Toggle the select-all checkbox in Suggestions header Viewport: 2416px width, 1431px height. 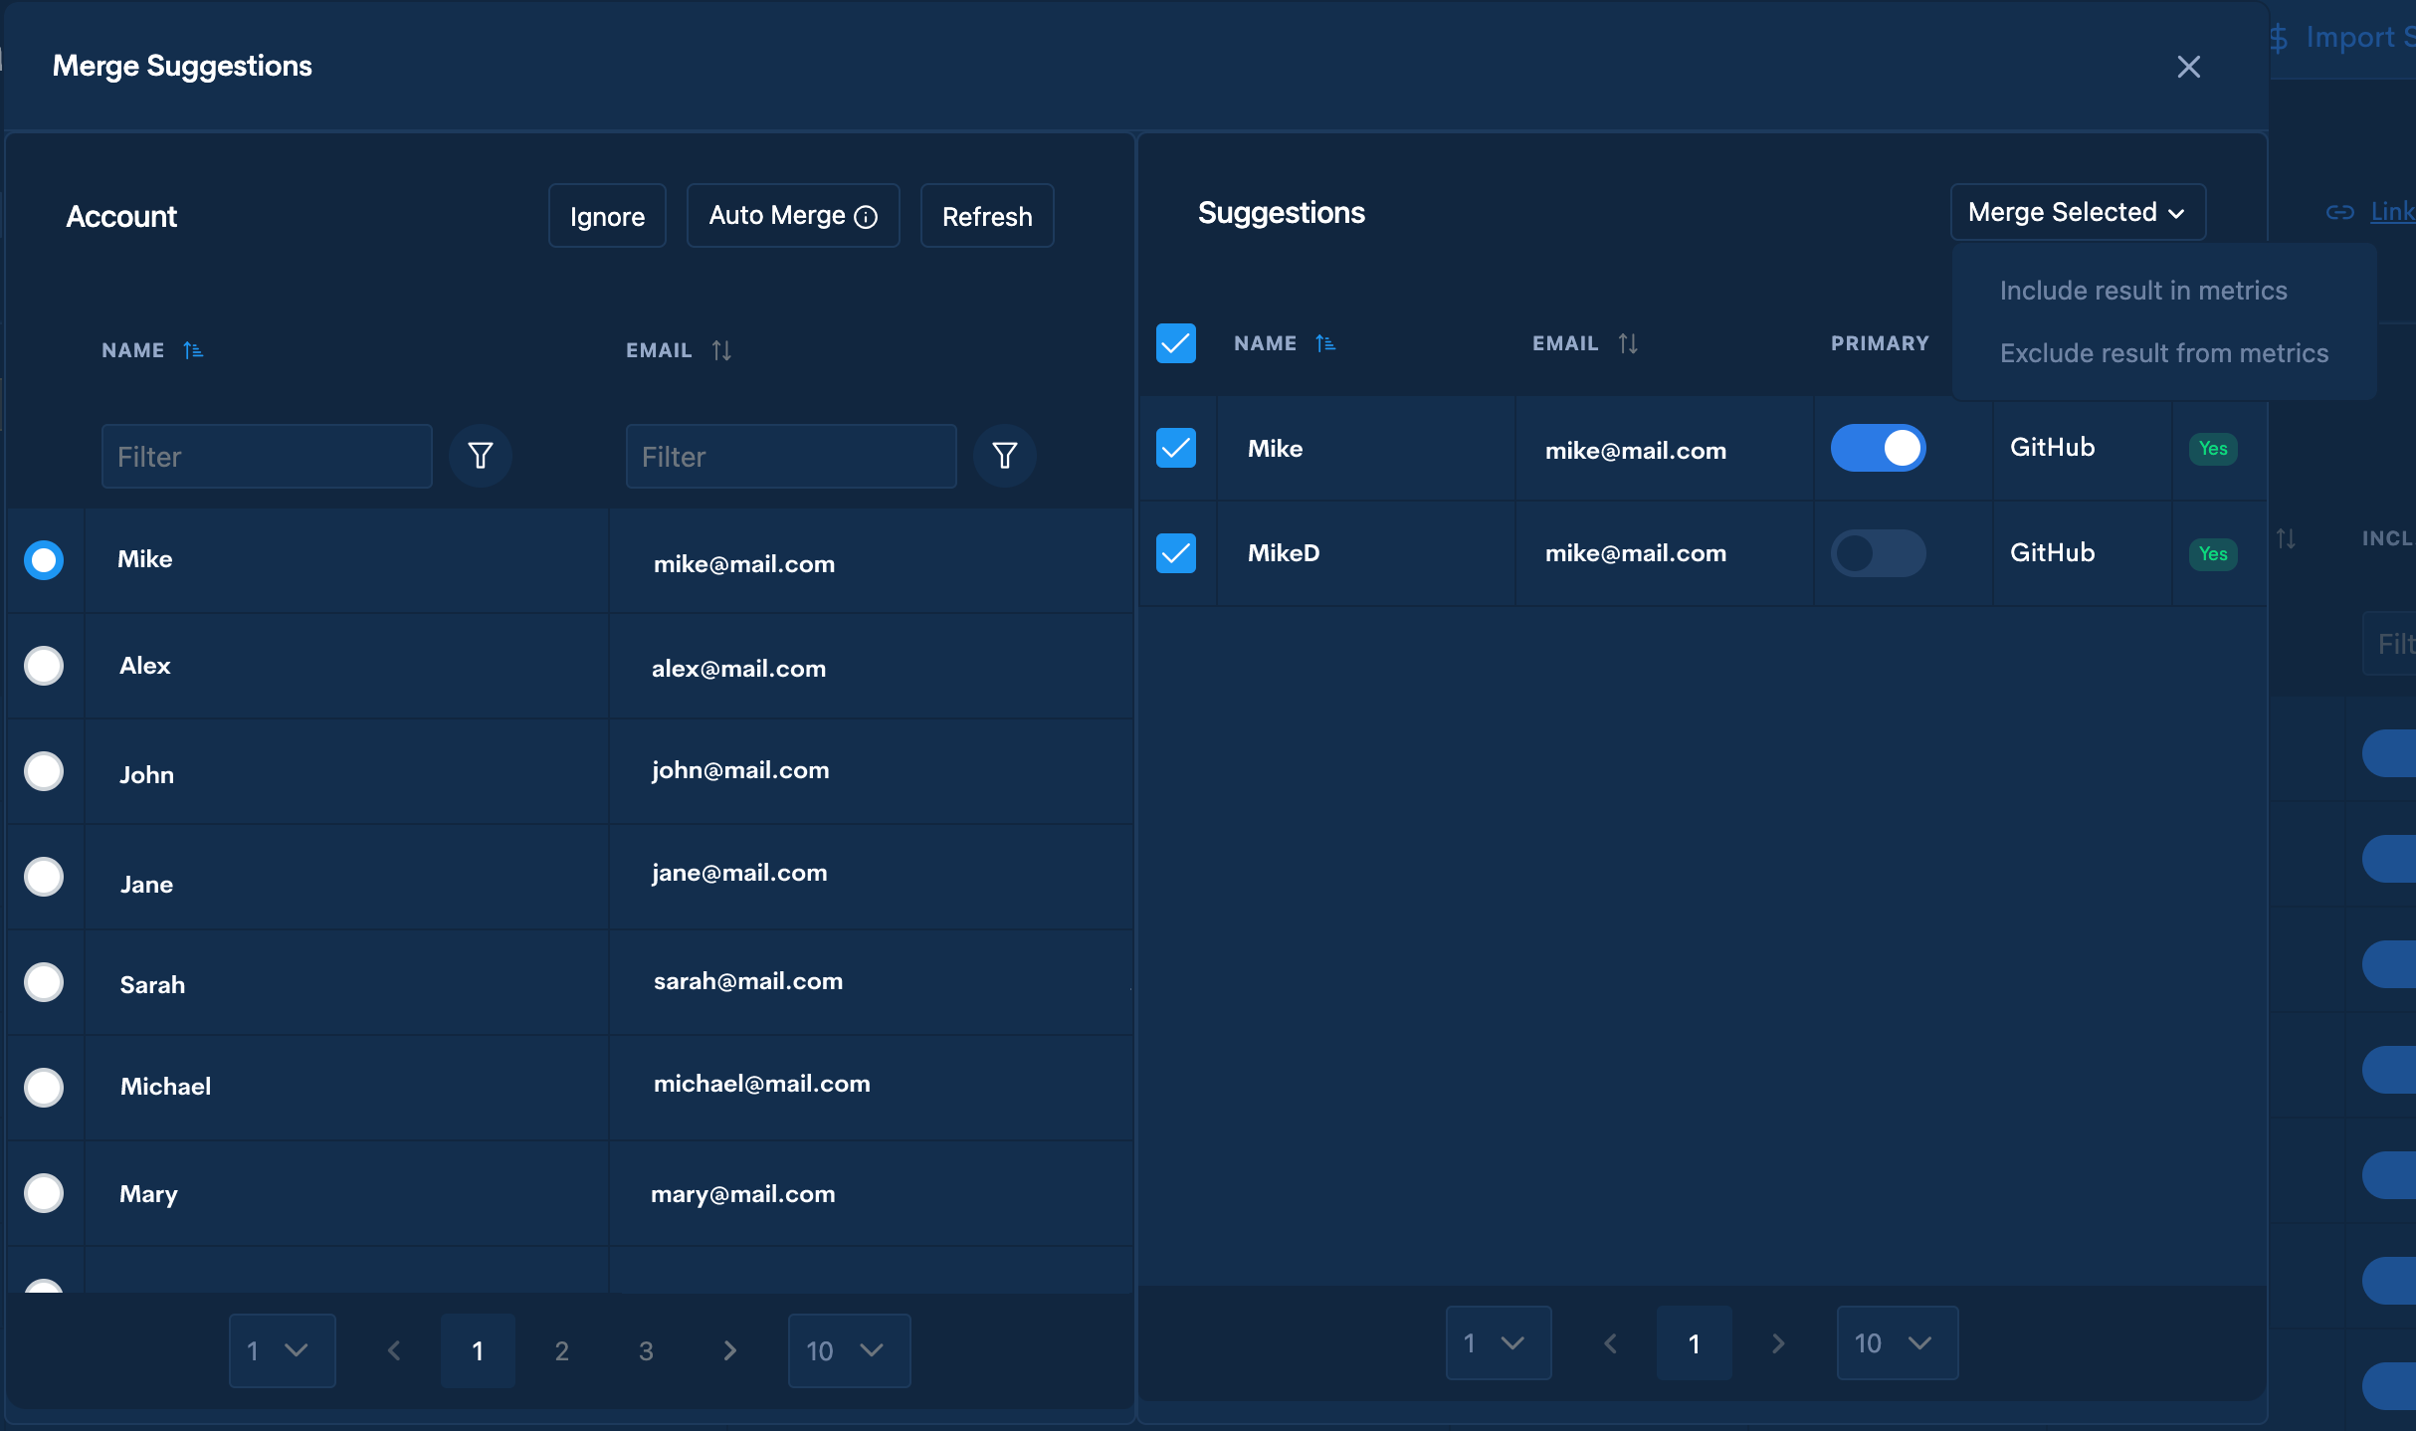1175,343
